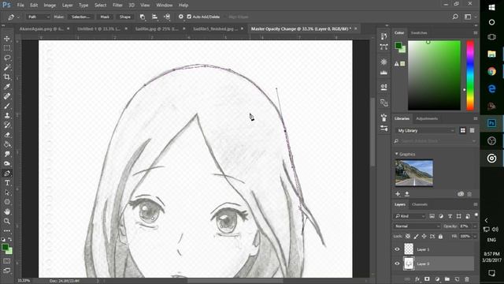Screen dimensions: 504x284
Task: Select the Path Selection tool
Action: pyautogui.click(x=7, y=192)
